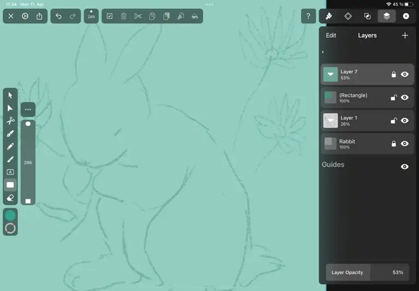Select the Eraser tool
Viewport: 419px width, 291px height.
coord(10,198)
